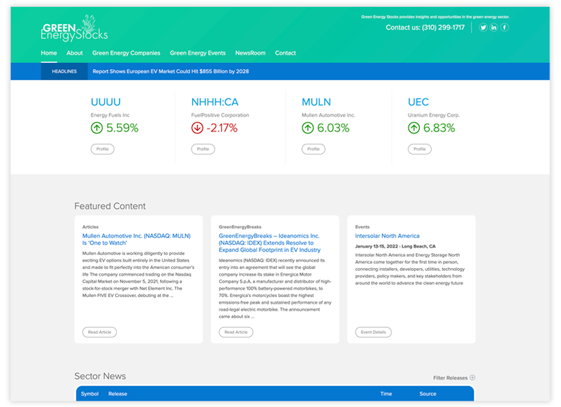Read Article about Ideanomics Inc.
The width and height of the screenshot is (561, 407).
click(236, 332)
